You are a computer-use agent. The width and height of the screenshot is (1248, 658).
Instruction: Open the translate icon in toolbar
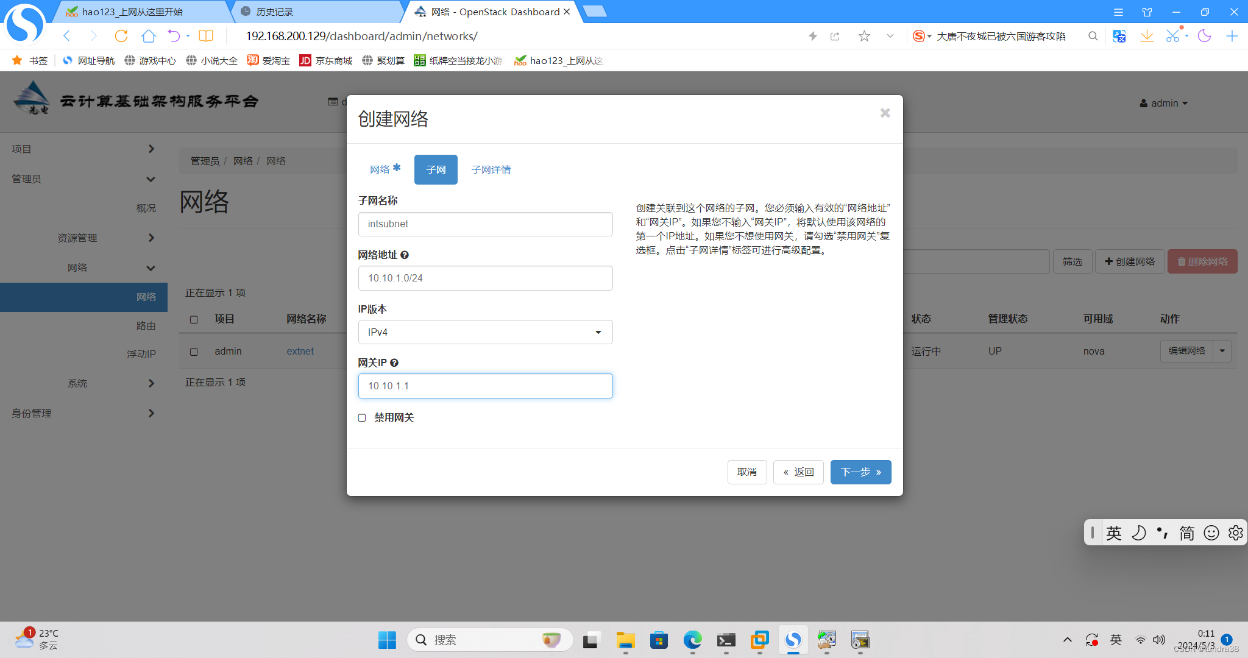[1119, 36]
